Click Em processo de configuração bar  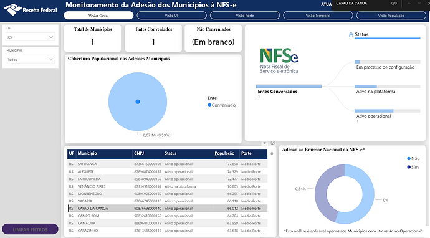coord(387,62)
